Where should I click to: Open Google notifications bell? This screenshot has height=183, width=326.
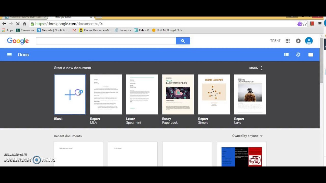(298, 41)
